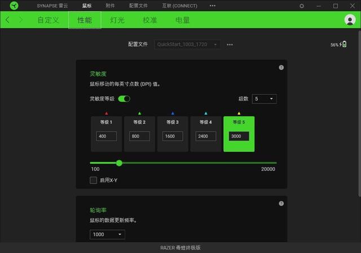Go back with the left arrow
Image resolution: width=361 pixels, height=253 pixels.
[x=7, y=20]
